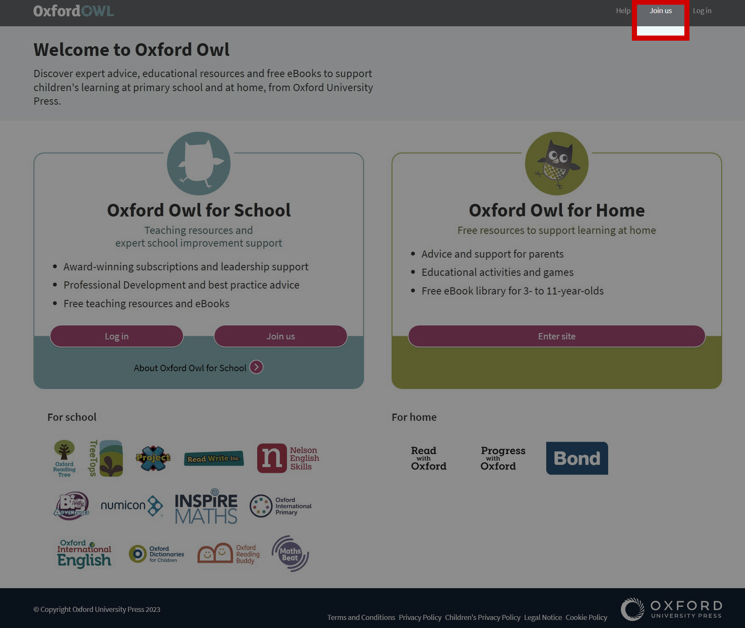
Task: Open the Oxford International Primary logo
Action: (281, 506)
